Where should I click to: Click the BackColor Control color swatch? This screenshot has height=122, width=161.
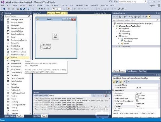click(x=137, y=96)
